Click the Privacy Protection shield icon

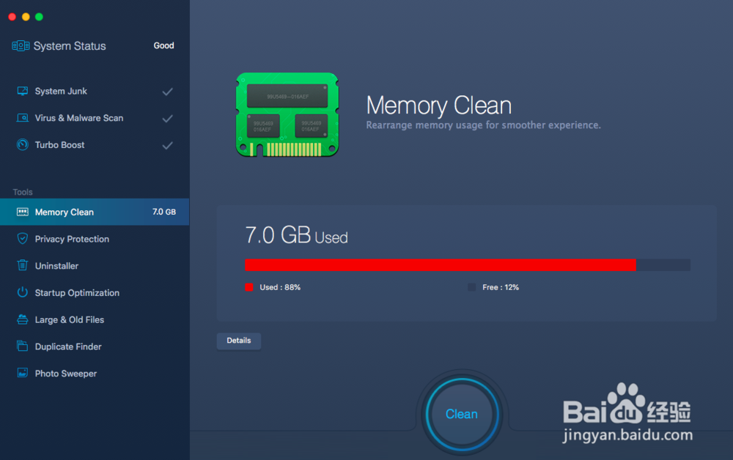click(x=23, y=239)
